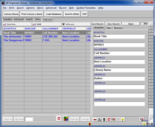The height and width of the screenshot is (127, 155).
Task: Click the padlock icon in the status bar
Action: (x=152, y=124)
